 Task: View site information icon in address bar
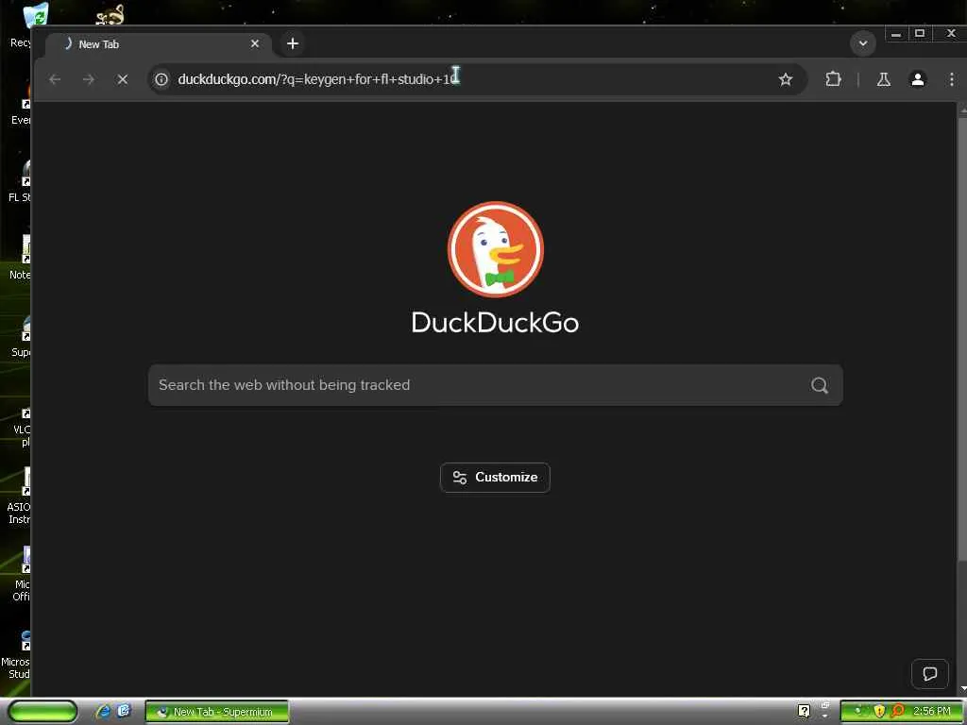(161, 79)
